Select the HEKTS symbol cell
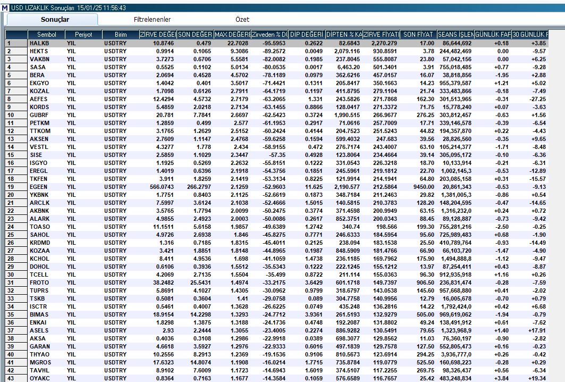This screenshot has height=382, width=565. point(46,51)
